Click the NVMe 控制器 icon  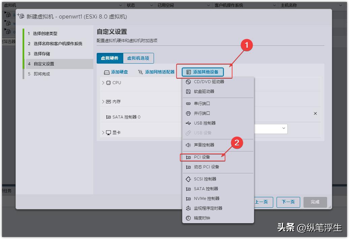point(188,198)
